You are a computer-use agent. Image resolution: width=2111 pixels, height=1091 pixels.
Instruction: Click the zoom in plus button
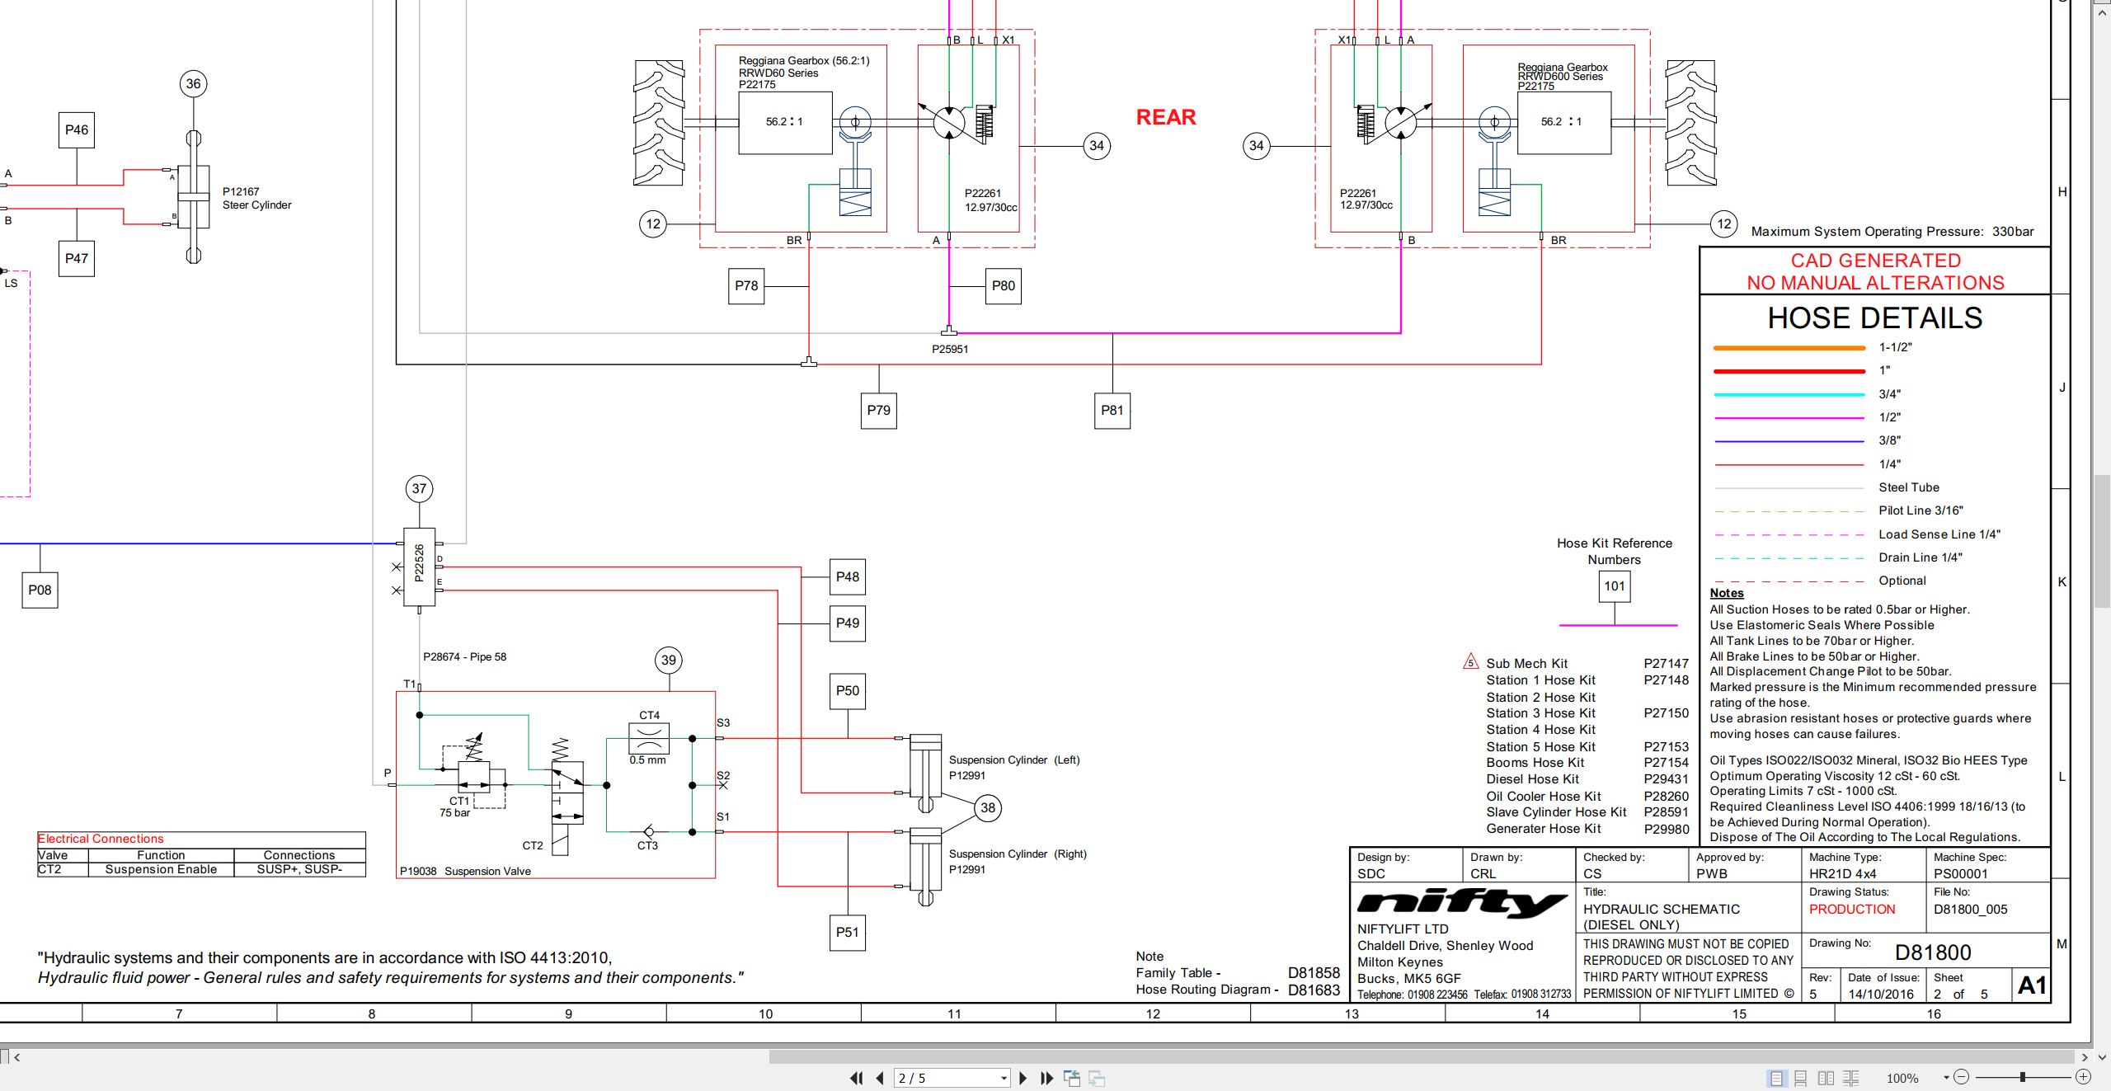point(2083,1077)
